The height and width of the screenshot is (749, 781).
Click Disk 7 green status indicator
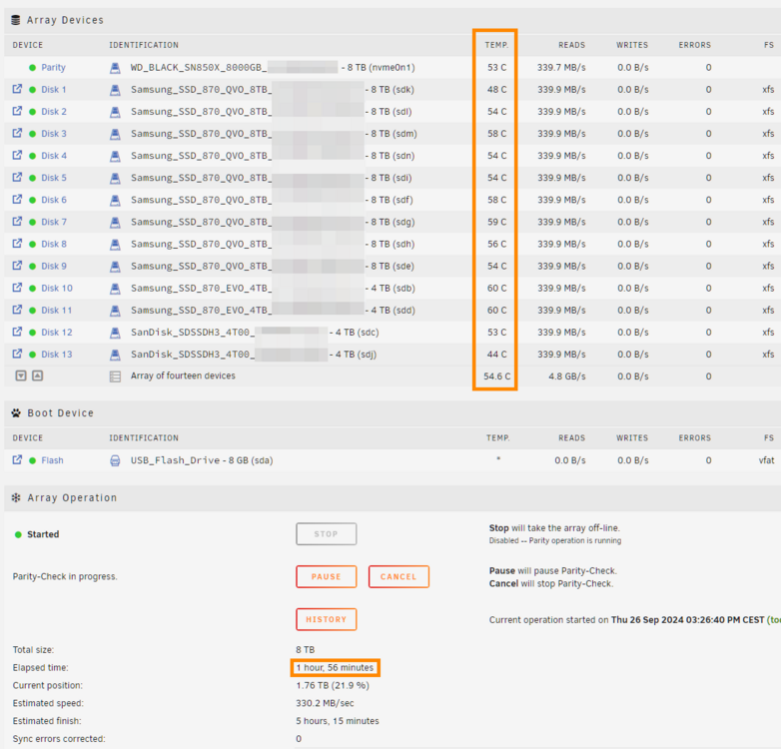[32, 222]
